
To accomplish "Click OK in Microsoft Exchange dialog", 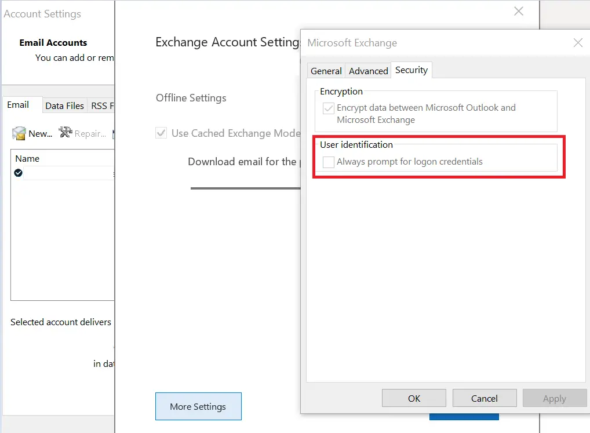I will pos(414,398).
